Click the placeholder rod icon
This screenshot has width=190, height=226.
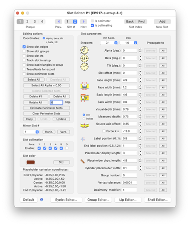[83, 161]
